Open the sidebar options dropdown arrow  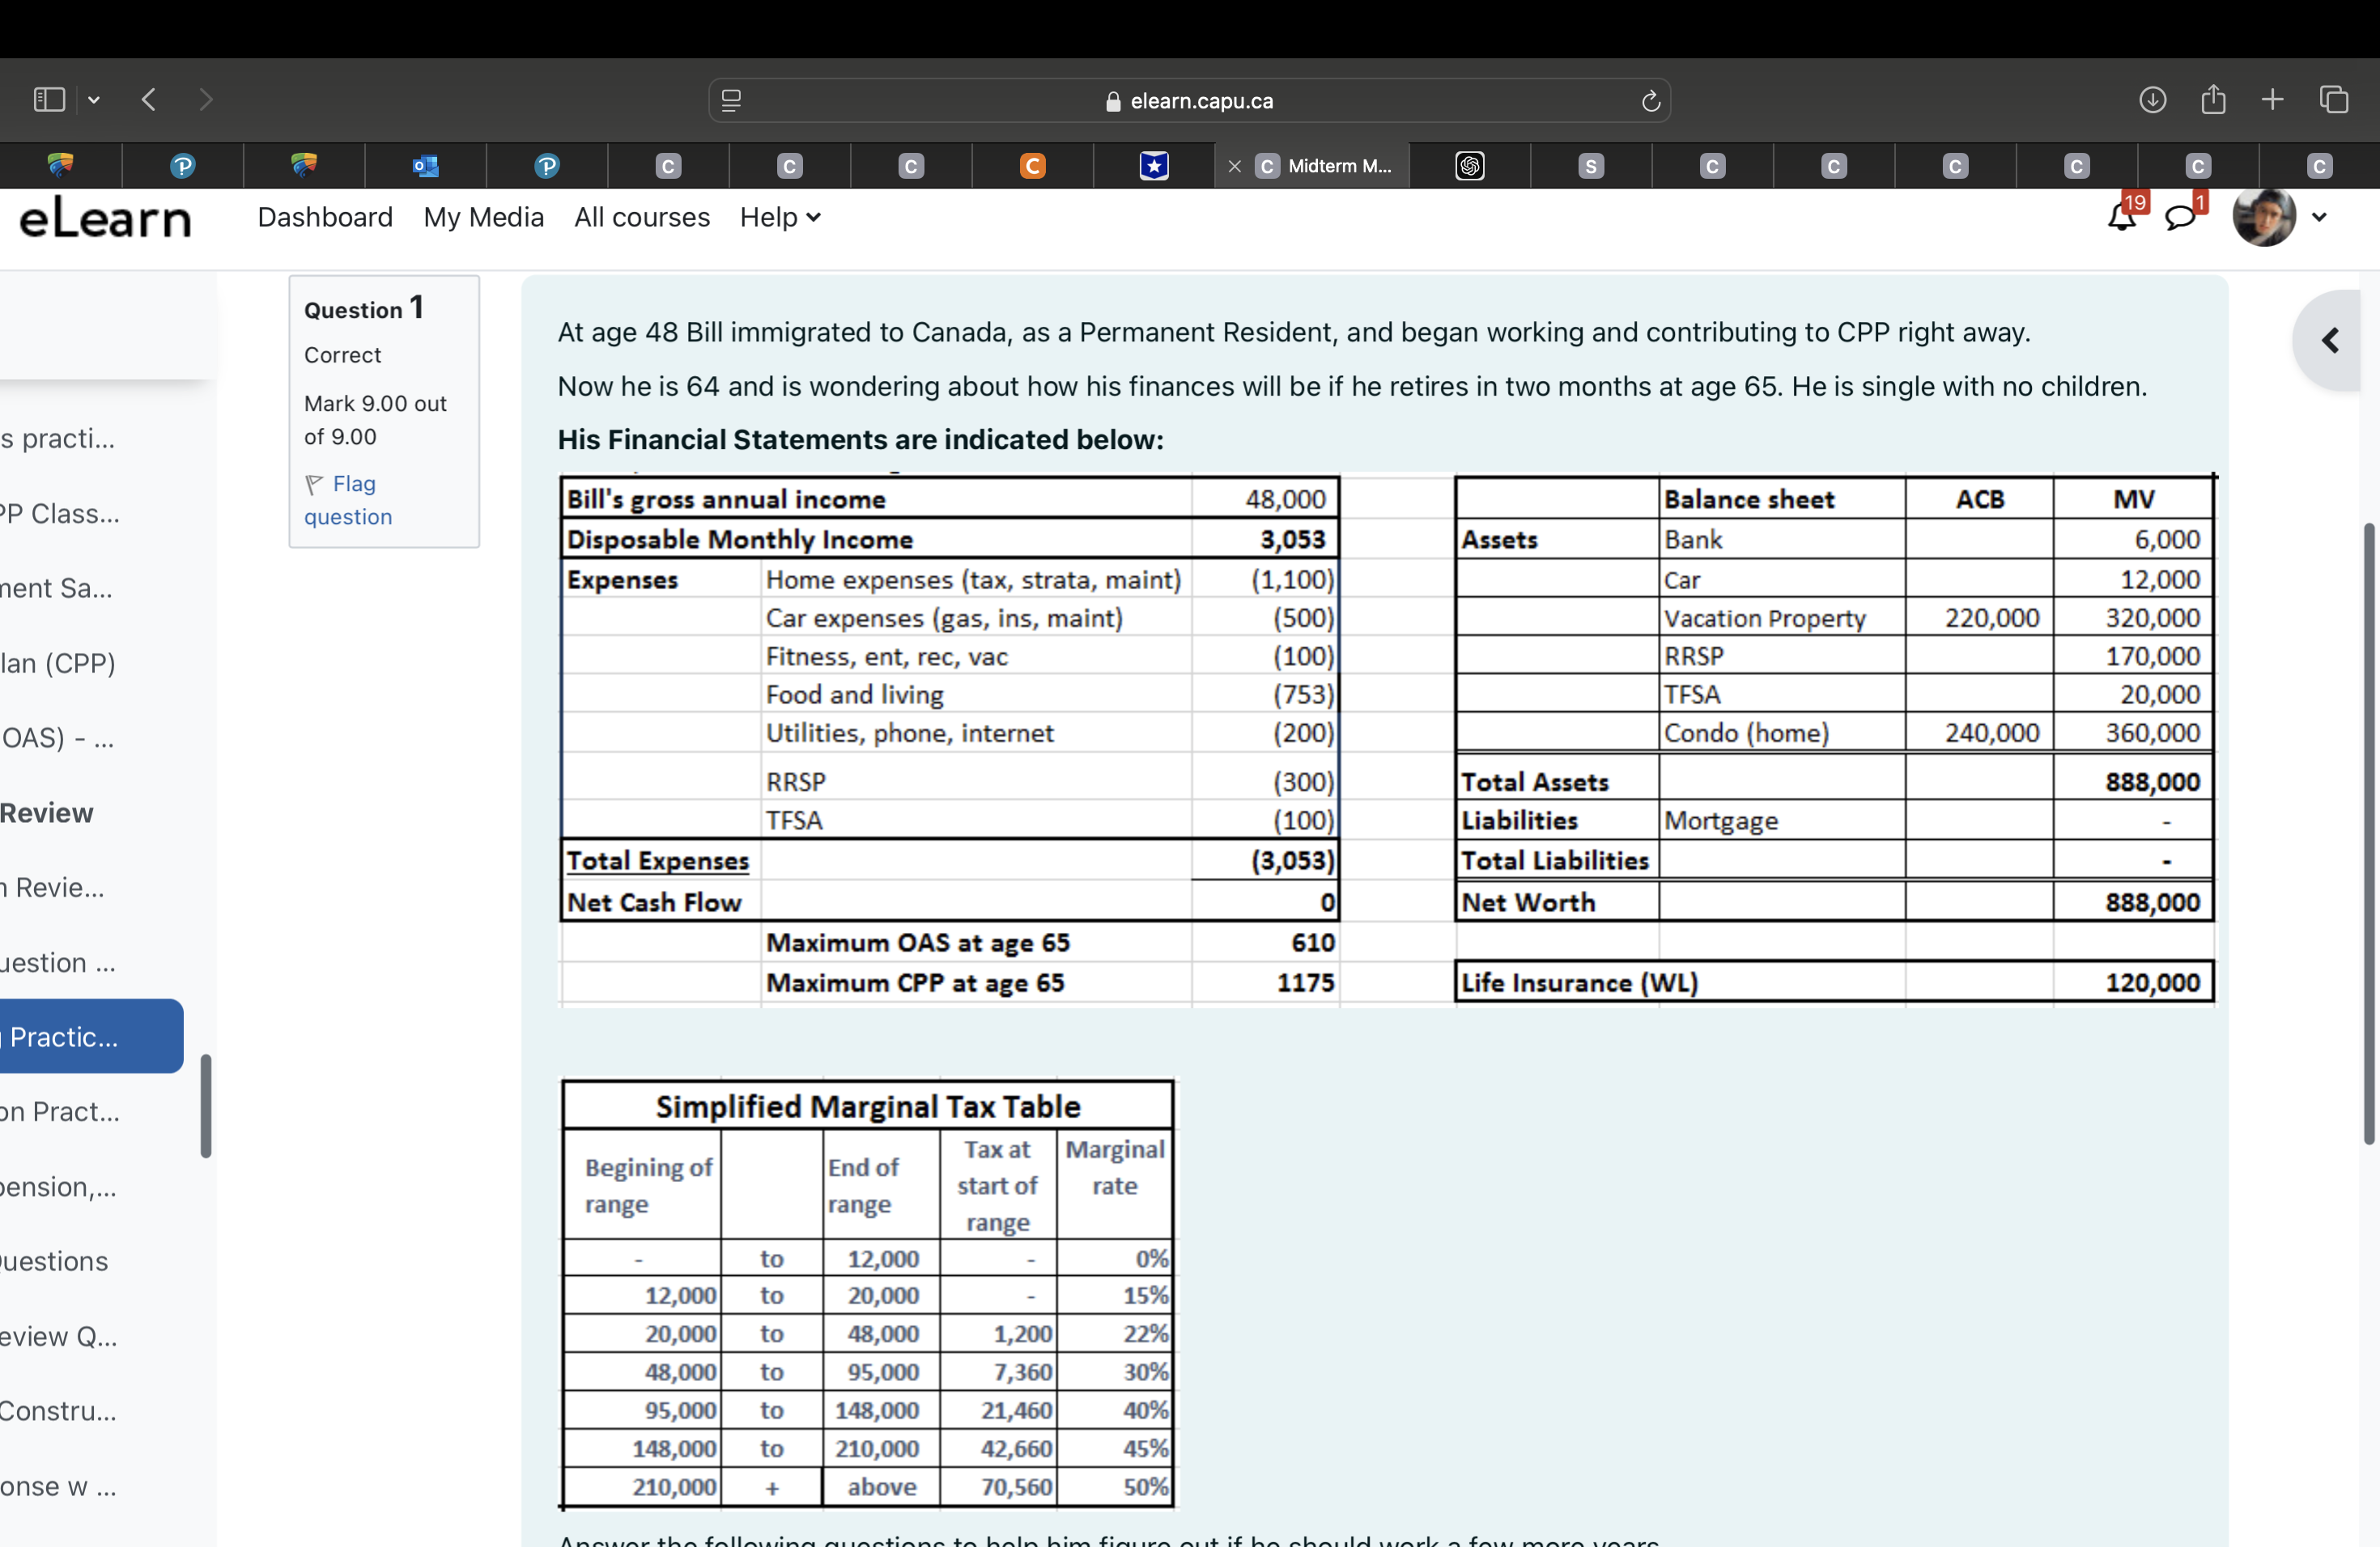(94, 100)
